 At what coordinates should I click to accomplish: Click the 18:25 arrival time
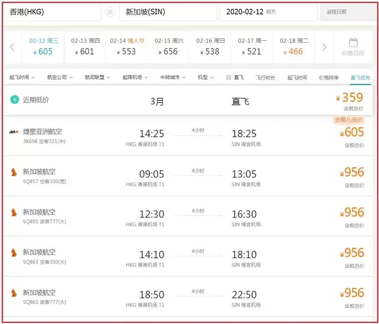pos(244,134)
